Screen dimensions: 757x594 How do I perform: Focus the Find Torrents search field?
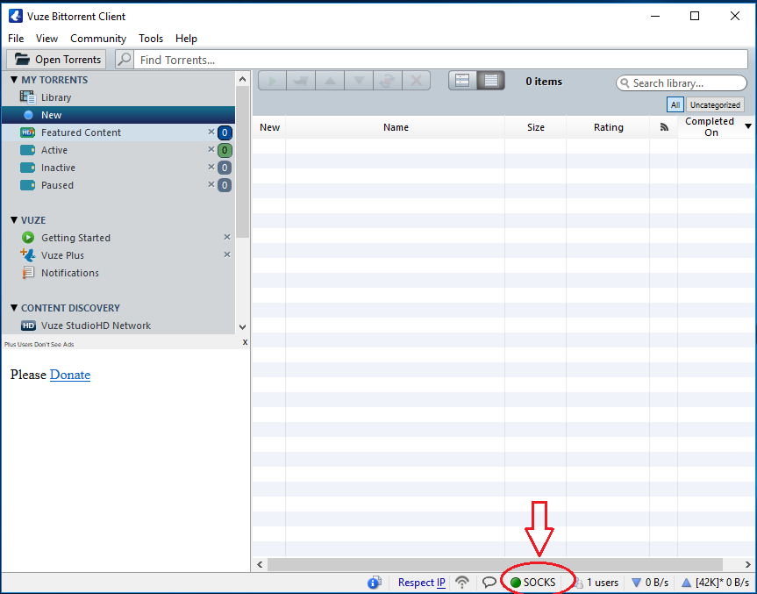point(440,60)
